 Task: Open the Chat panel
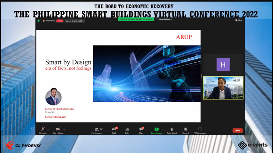(141, 131)
